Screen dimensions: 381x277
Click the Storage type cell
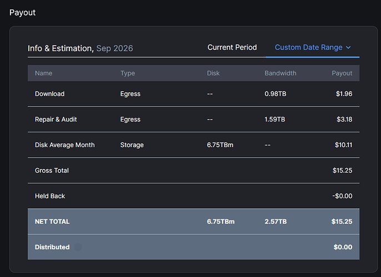click(132, 145)
